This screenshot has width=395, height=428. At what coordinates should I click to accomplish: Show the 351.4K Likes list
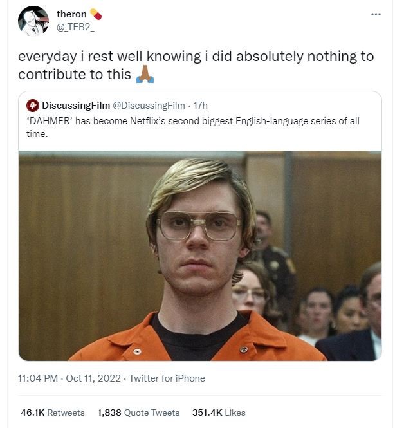pos(219,413)
